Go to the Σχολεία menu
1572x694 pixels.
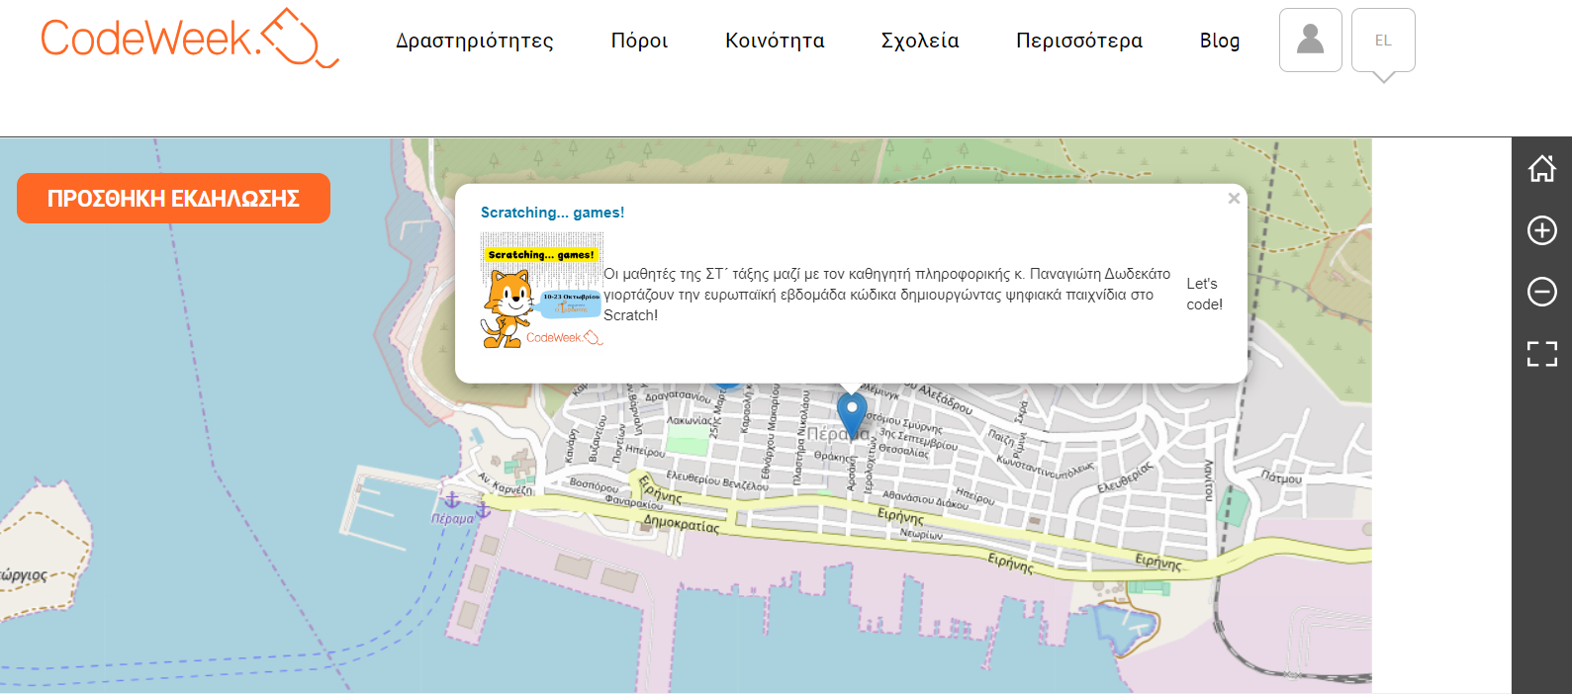click(920, 41)
